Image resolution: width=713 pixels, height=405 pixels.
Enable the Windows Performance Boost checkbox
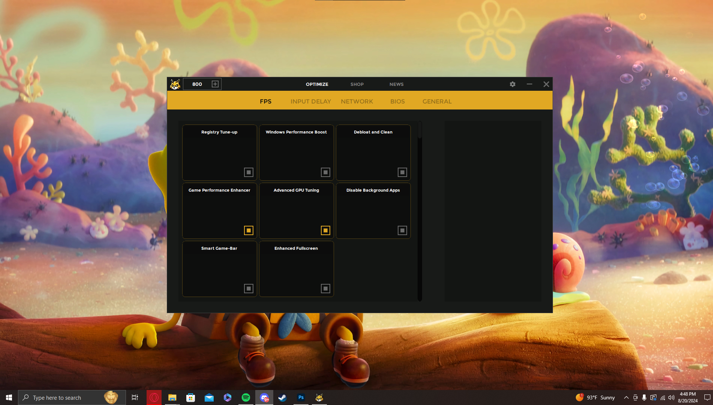[325, 172]
